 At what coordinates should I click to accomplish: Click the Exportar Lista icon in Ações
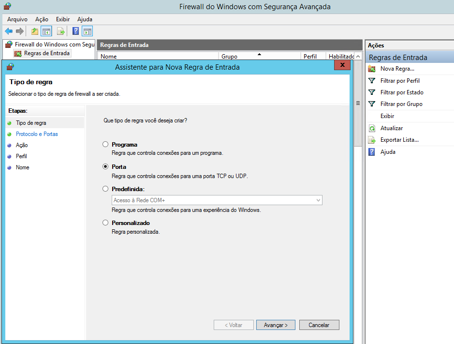coord(372,140)
